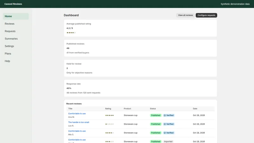Click the Dashboard heading
This screenshot has height=143, width=254.
click(71, 15)
